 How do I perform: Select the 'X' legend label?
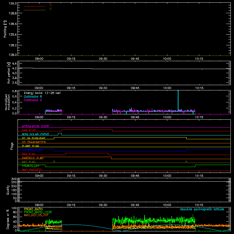click(51, 5)
